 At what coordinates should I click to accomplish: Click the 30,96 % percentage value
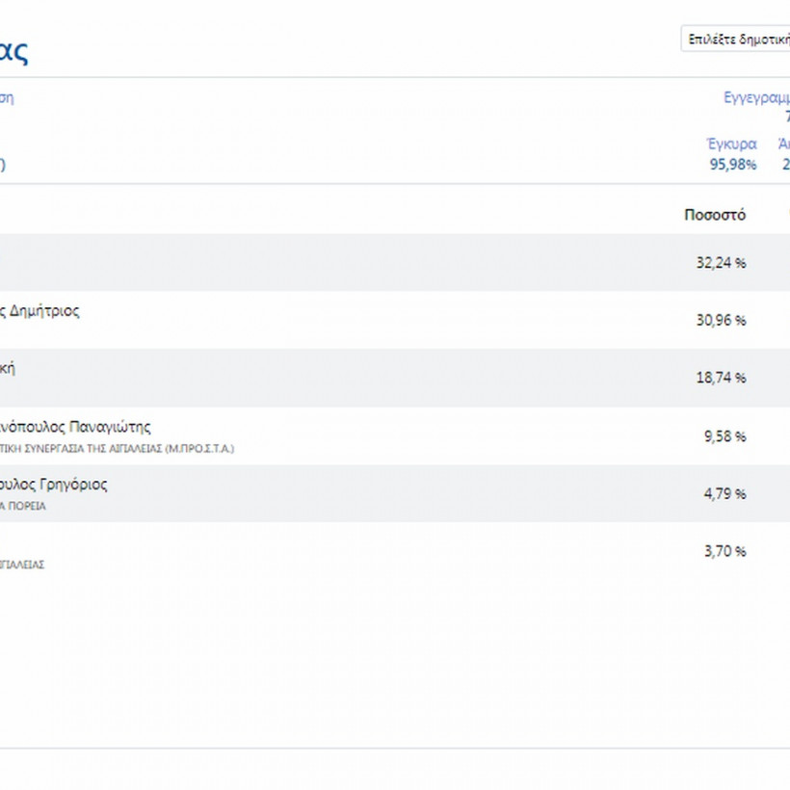tap(721, 321)
